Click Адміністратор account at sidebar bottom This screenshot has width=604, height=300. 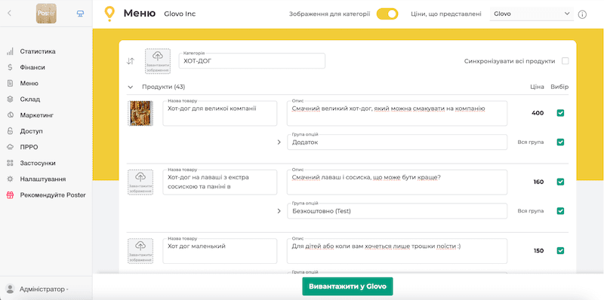[37, 289]
